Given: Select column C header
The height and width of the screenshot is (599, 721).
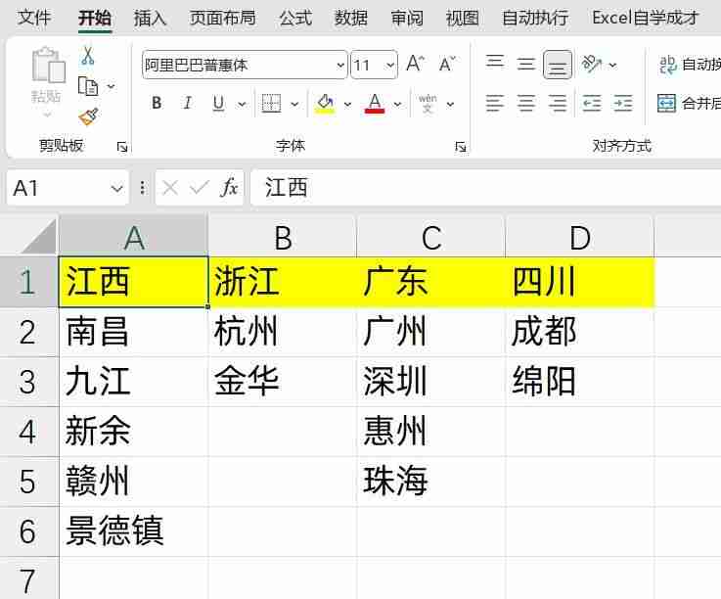Looking at the screenshot, I should tap(430, 237).
